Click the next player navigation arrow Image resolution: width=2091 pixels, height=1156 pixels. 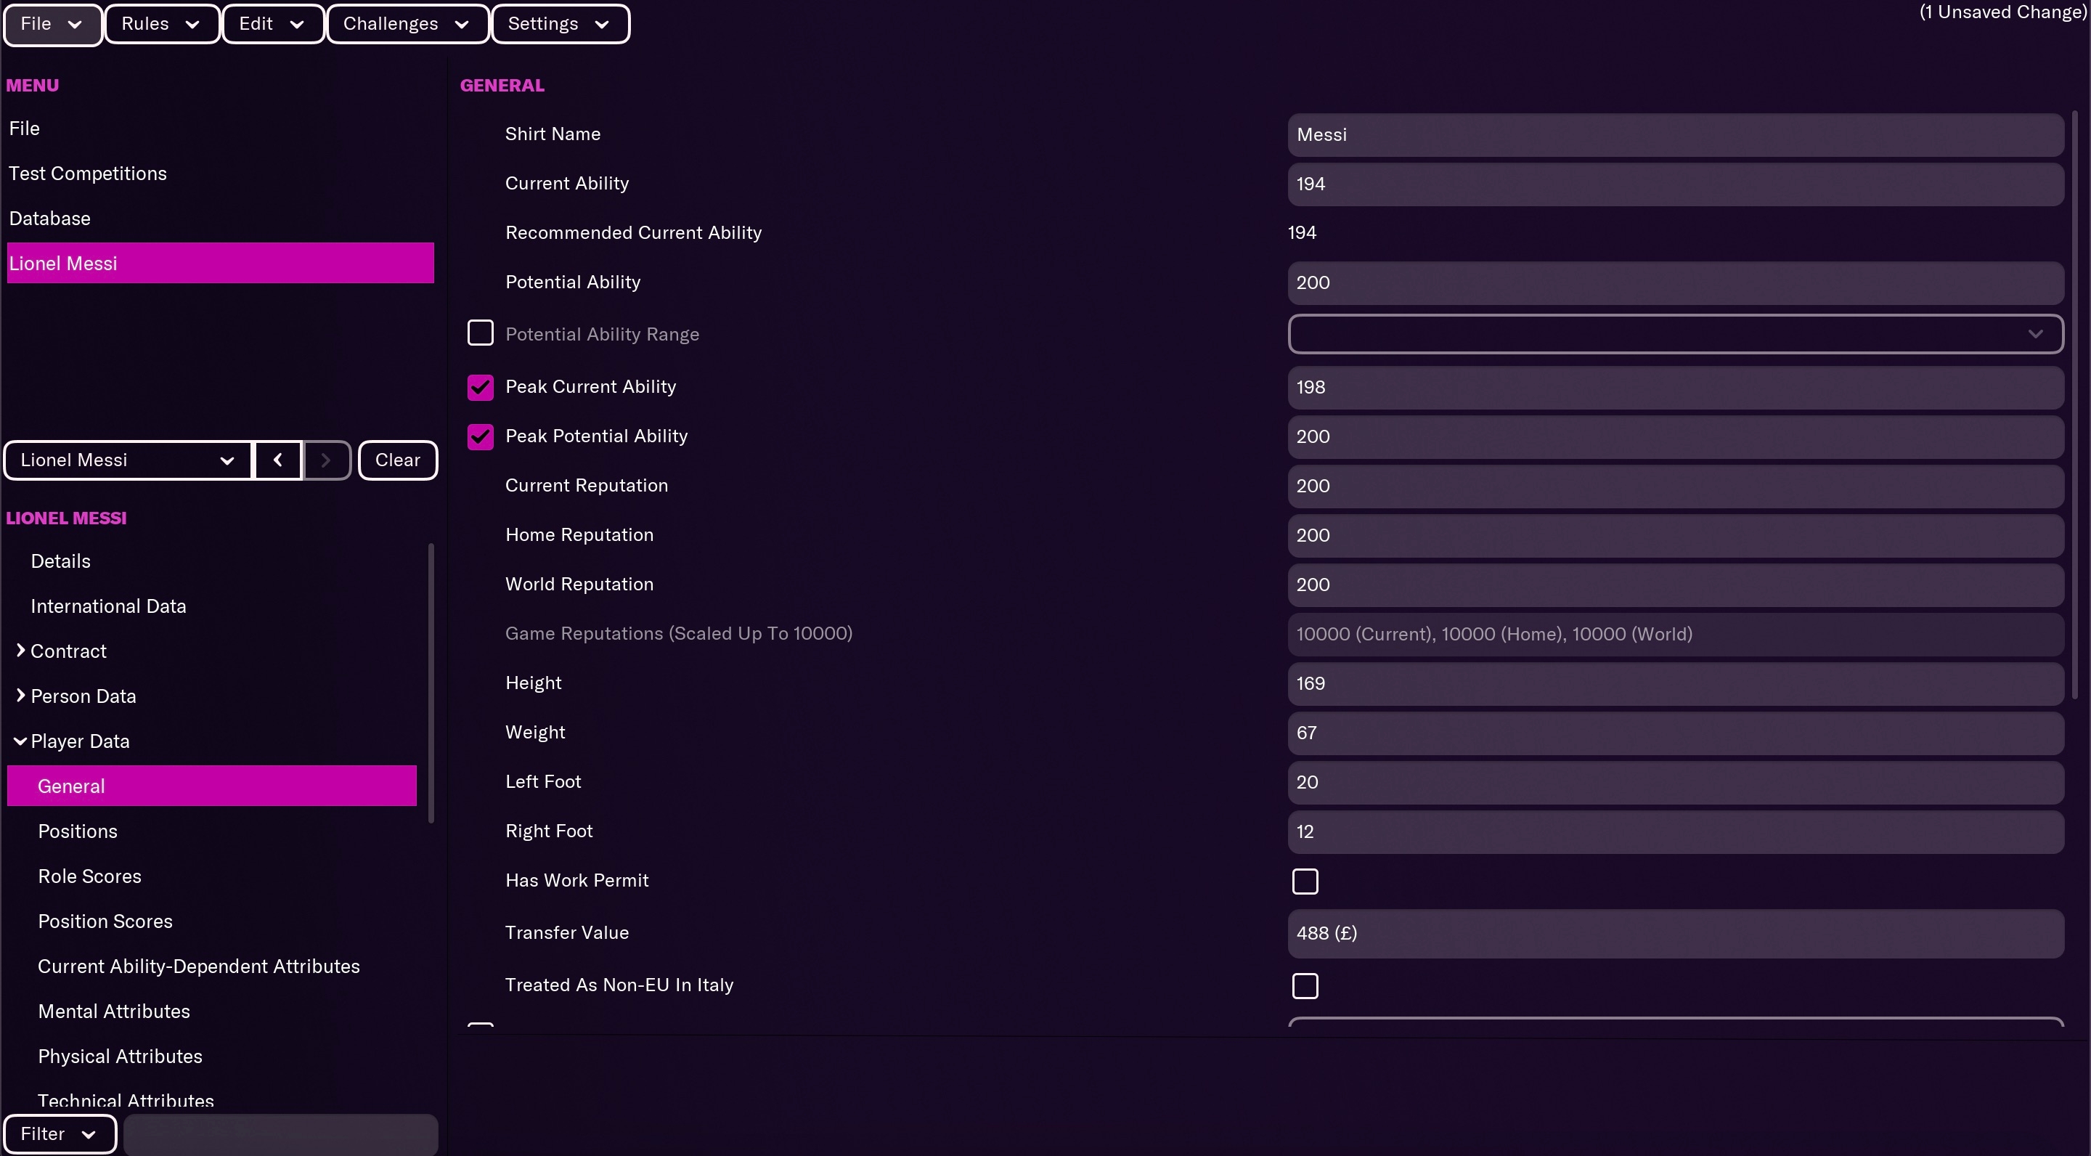326,458
